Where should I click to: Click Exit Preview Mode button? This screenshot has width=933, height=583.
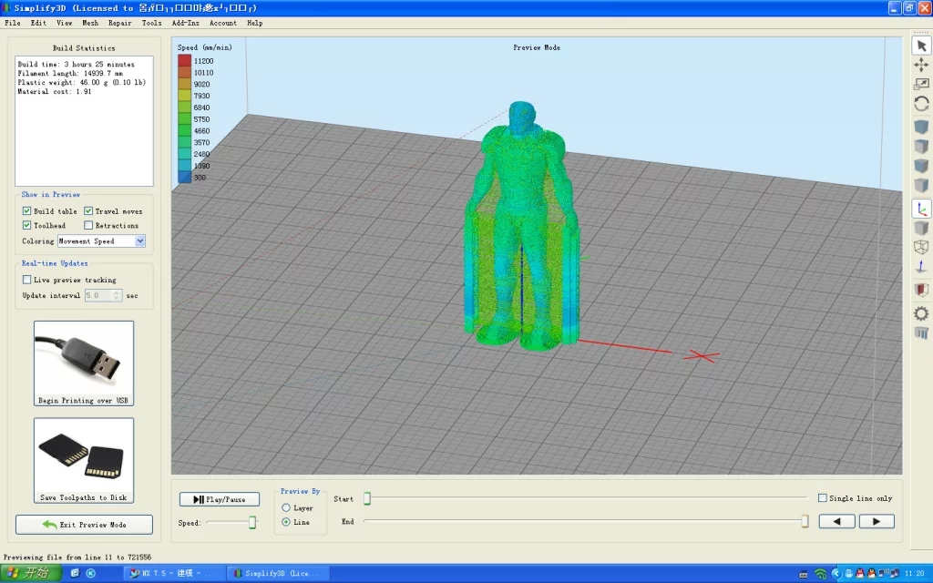tap(84, 525)
